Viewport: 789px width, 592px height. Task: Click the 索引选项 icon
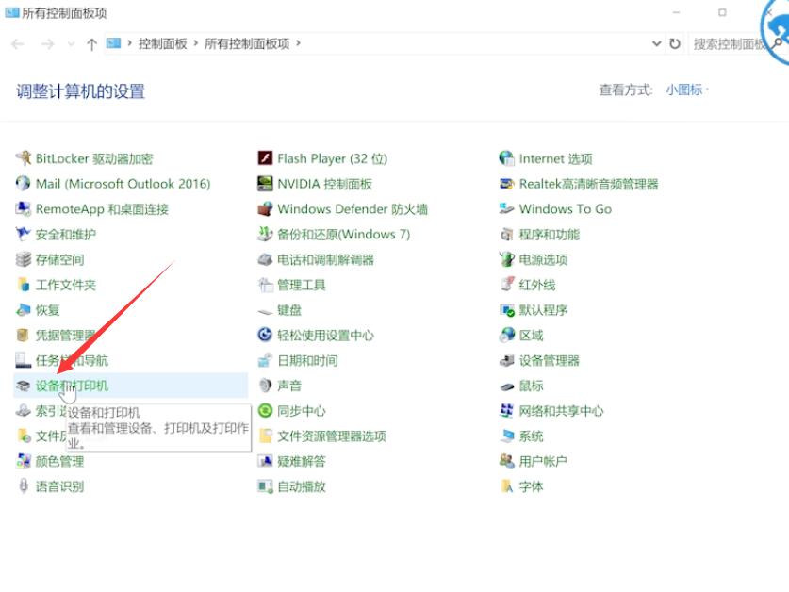pyautogui.click(x=24, y=411)
